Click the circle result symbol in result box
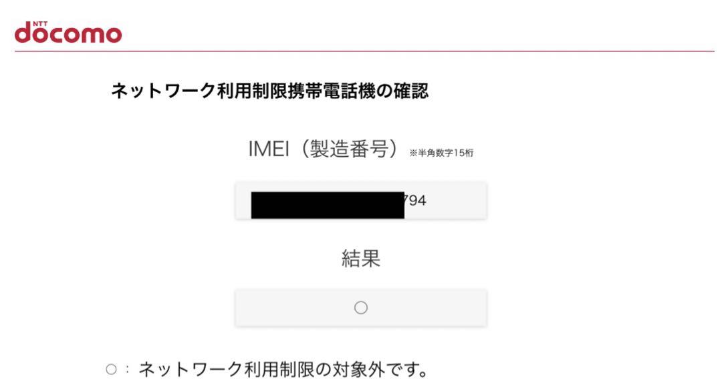The image size is (722, 389). tap(361, 308)
